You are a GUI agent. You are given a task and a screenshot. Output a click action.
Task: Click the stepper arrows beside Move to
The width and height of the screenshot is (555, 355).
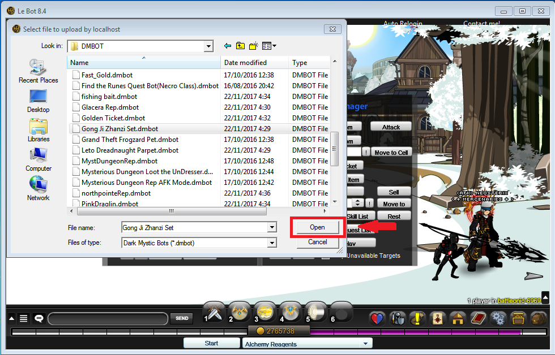[357, 204]
